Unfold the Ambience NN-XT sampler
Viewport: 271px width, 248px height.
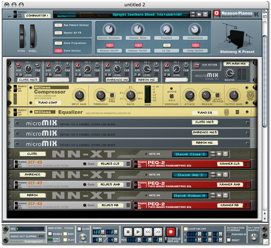10,175
